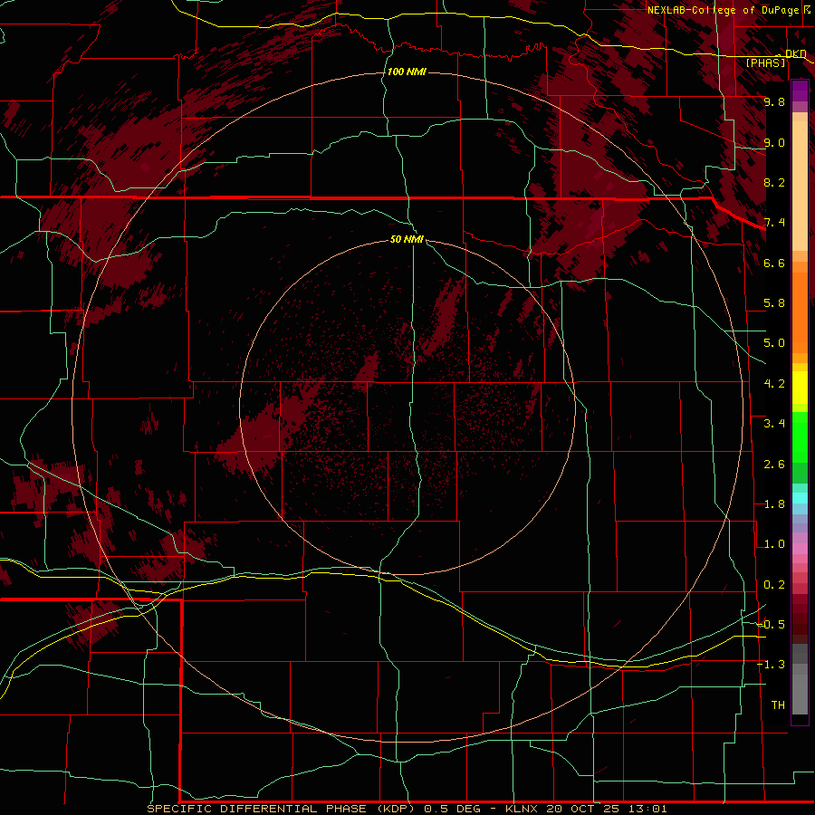Screen dimensions: 815x815
Task: Click the DKD label near the top right
Action: click(x=795, y=53)
